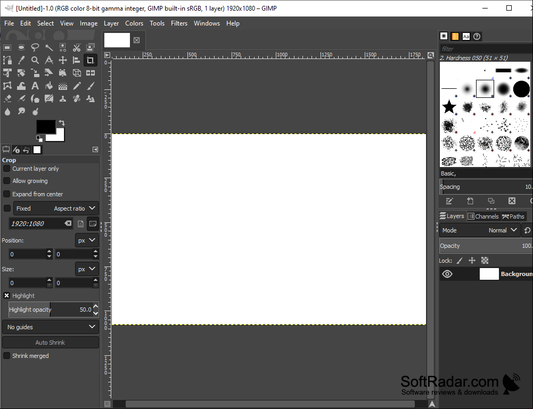Open the Colors menu

coord(134,23)
